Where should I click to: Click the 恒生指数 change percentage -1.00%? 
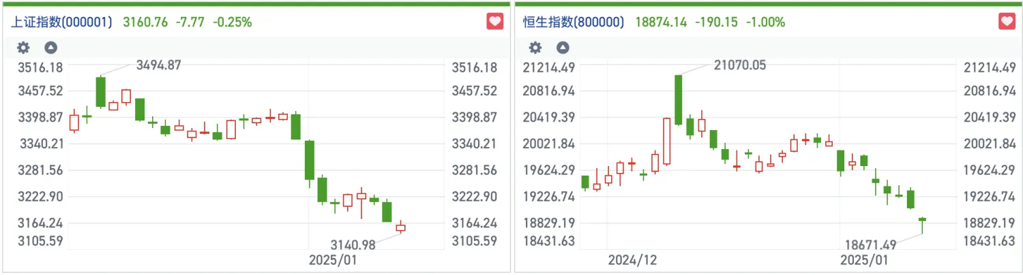click(x=765, y=22)
